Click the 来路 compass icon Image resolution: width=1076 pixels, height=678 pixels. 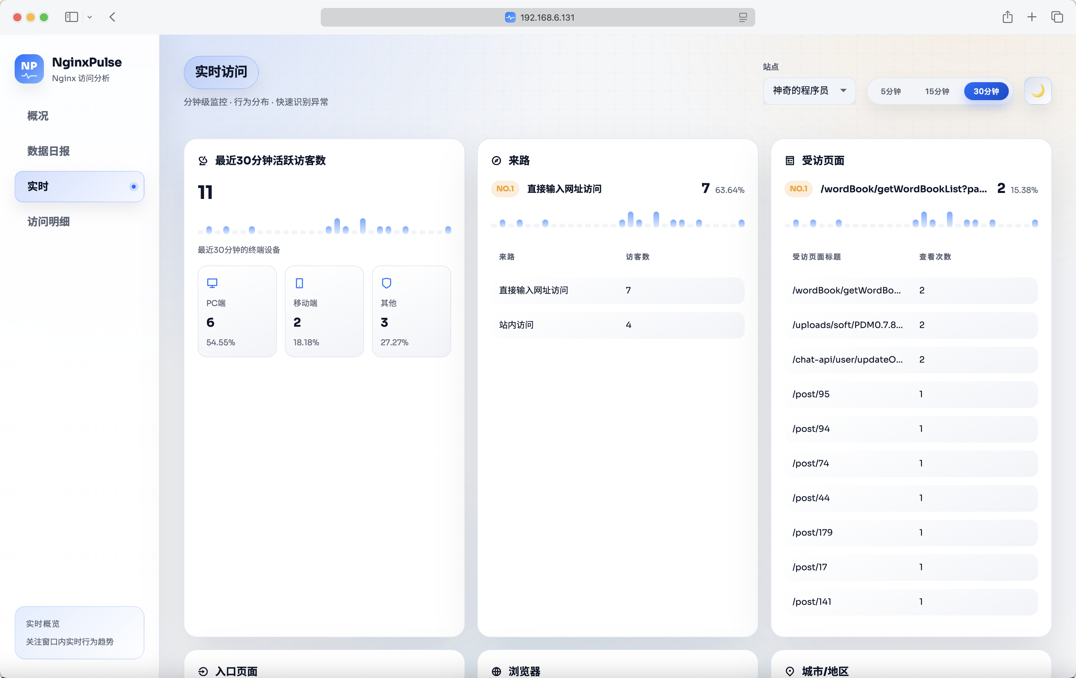[496, 160]
